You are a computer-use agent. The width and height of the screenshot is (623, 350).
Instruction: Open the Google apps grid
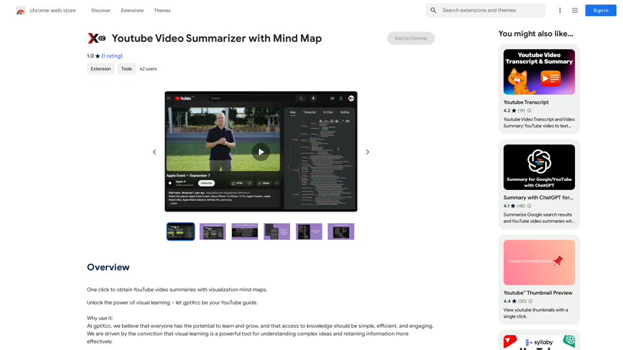point(575,10)
